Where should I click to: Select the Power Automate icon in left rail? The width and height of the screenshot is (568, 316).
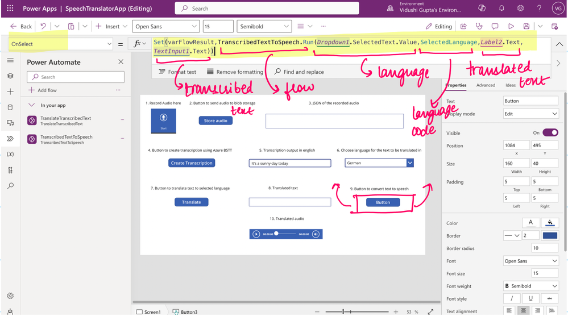(10, 139)
